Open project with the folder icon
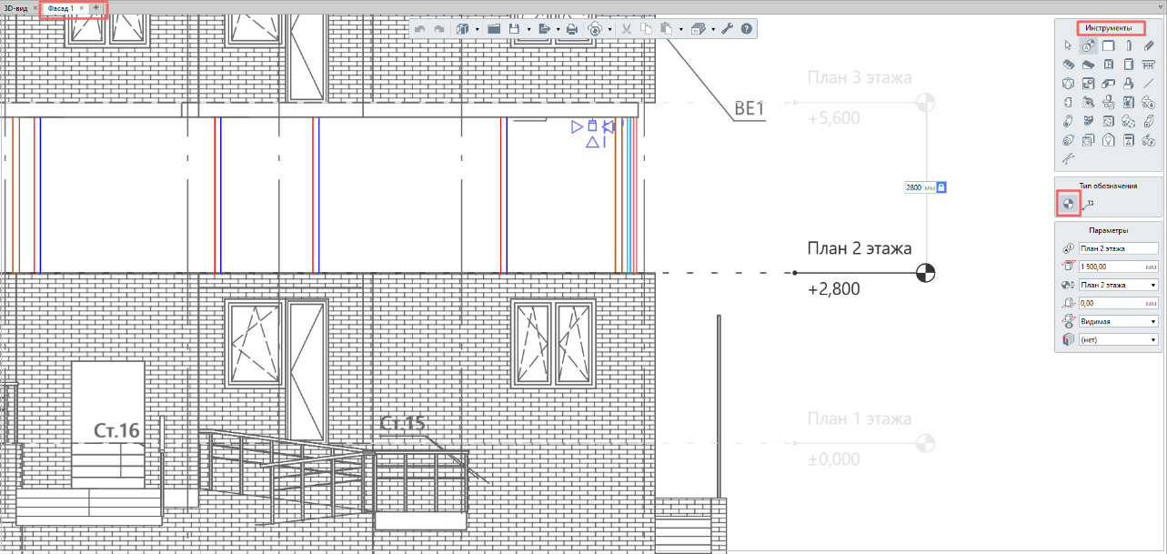Viewport: 1167px width, 554px height. point(494,29)
